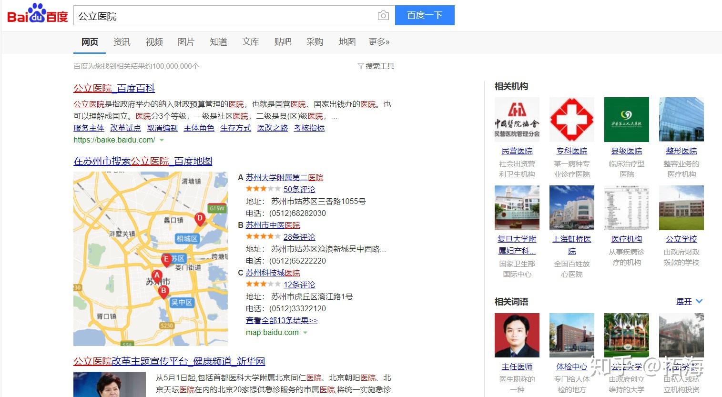Image resolution: width=722 pixels, height=397 pixels.
Task: Open the 公立学校 related link
Action: point(681,239)
